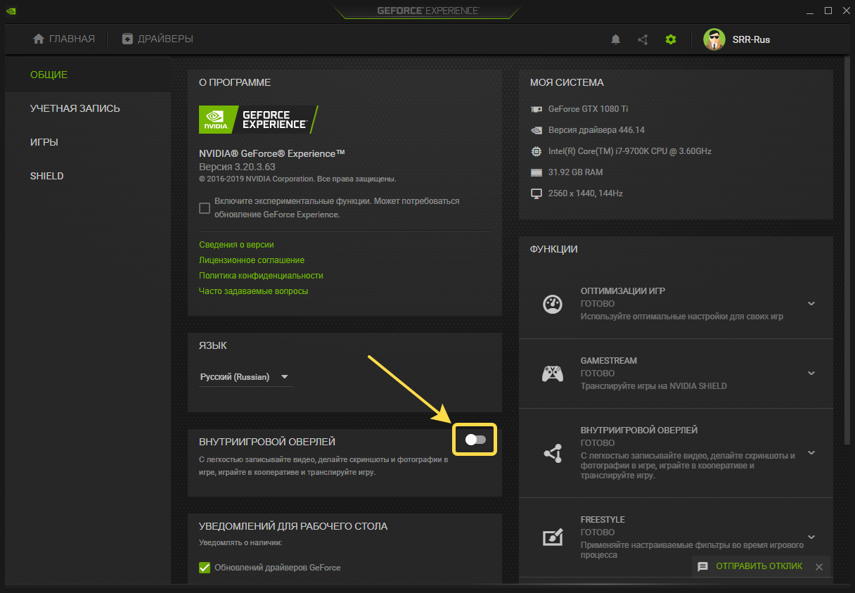This screenshot has height=593, width=855.
Task: Click the 2560 x 1440, 144Hz text
Action: coord(586,193)
